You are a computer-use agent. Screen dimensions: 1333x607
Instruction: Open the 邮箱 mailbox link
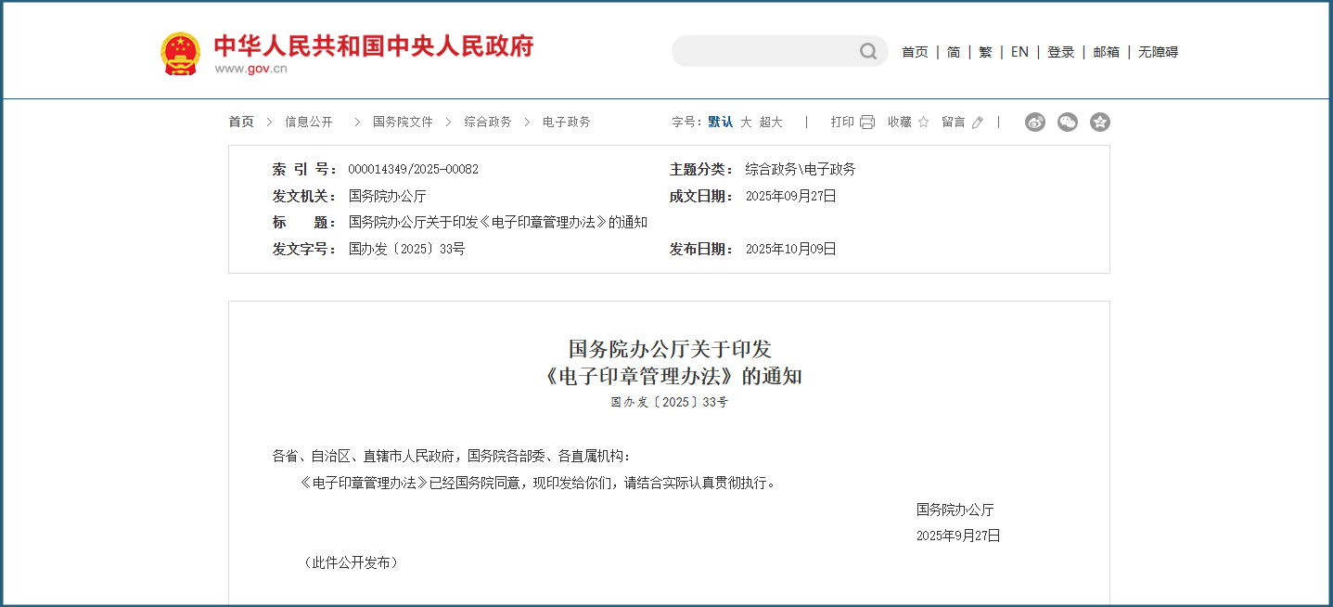1106,52
